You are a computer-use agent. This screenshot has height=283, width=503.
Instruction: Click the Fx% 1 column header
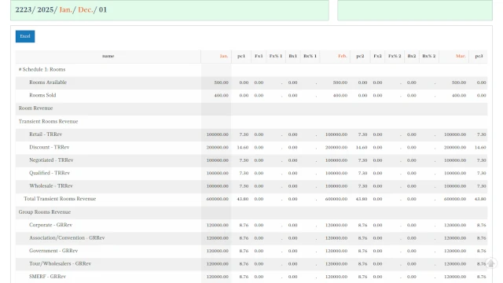276,56
